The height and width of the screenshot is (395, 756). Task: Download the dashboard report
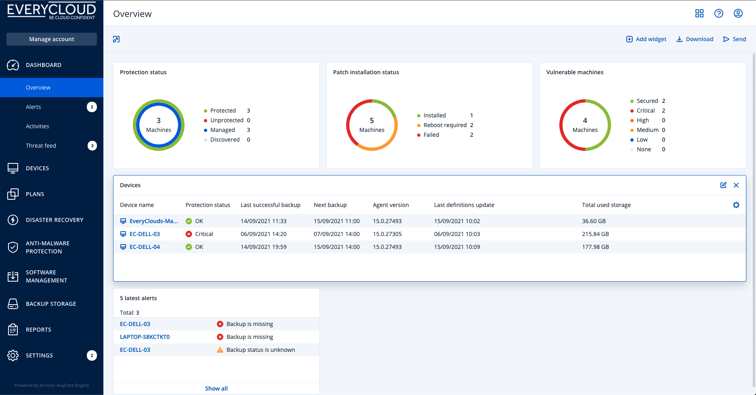tap(695, 39)
